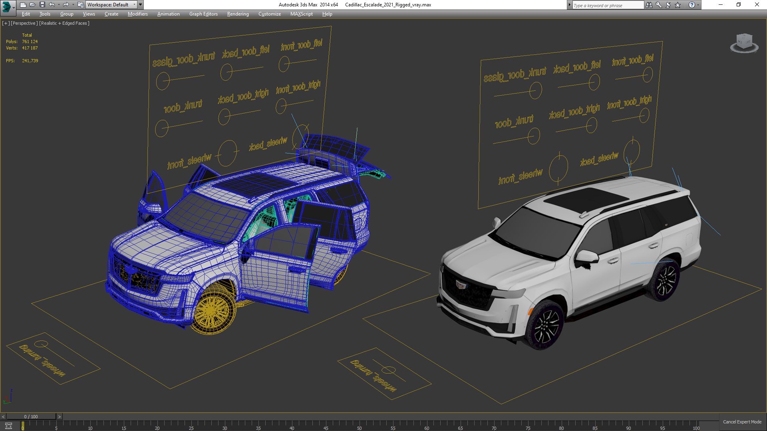Click the next frame arrow
The width and height of the screenshot is (767, 431).
pos(60,417)
